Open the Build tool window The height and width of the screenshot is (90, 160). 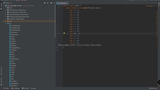point(33,88)
